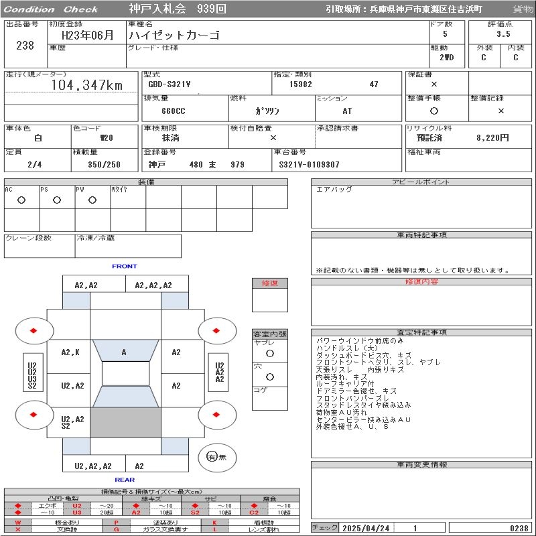This screenshot has height=536, width=536.
Task: Click the gray shaded cargo area in diagram
Action: [x=125, y=422]
